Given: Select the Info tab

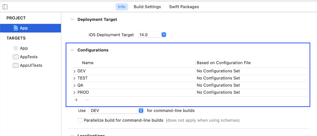Looking at the screenshot, I should click(122, 7).
